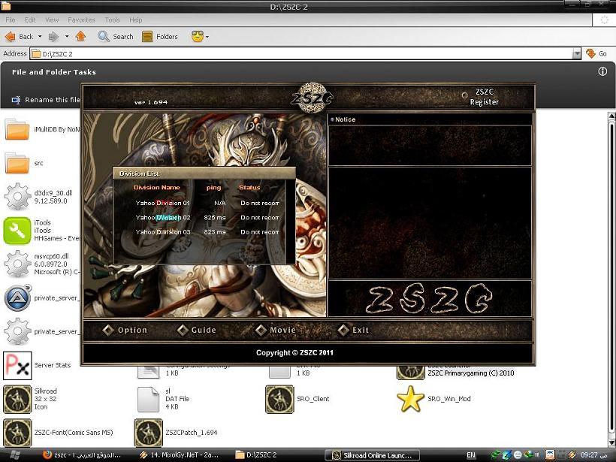Select the ZSZC-Font(Comic Sans MS) icon
This screenshot has height=462, width=616.
point(17,433)
